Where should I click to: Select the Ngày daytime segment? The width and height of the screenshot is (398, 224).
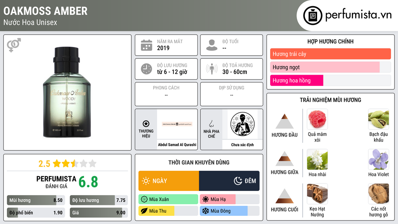coord(169,181)
